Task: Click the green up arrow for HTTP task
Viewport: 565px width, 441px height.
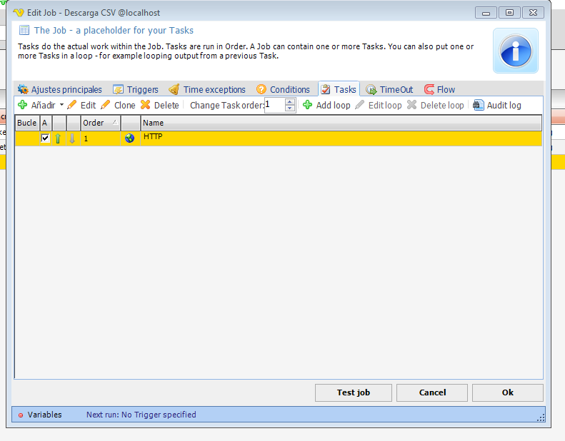Action: [58, 138]
